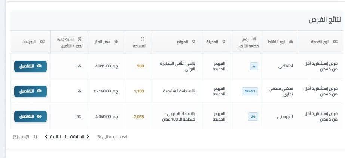Go to التالية page link

pos(55,137)
